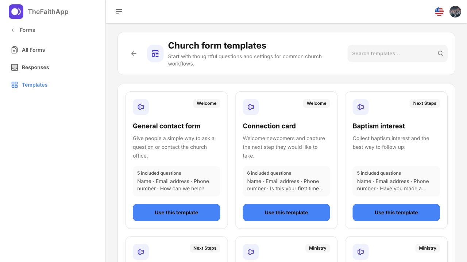The width and height of the screenshot is (467, 262).
Task: Click the Connection card form icon
Action: [251, 107]
